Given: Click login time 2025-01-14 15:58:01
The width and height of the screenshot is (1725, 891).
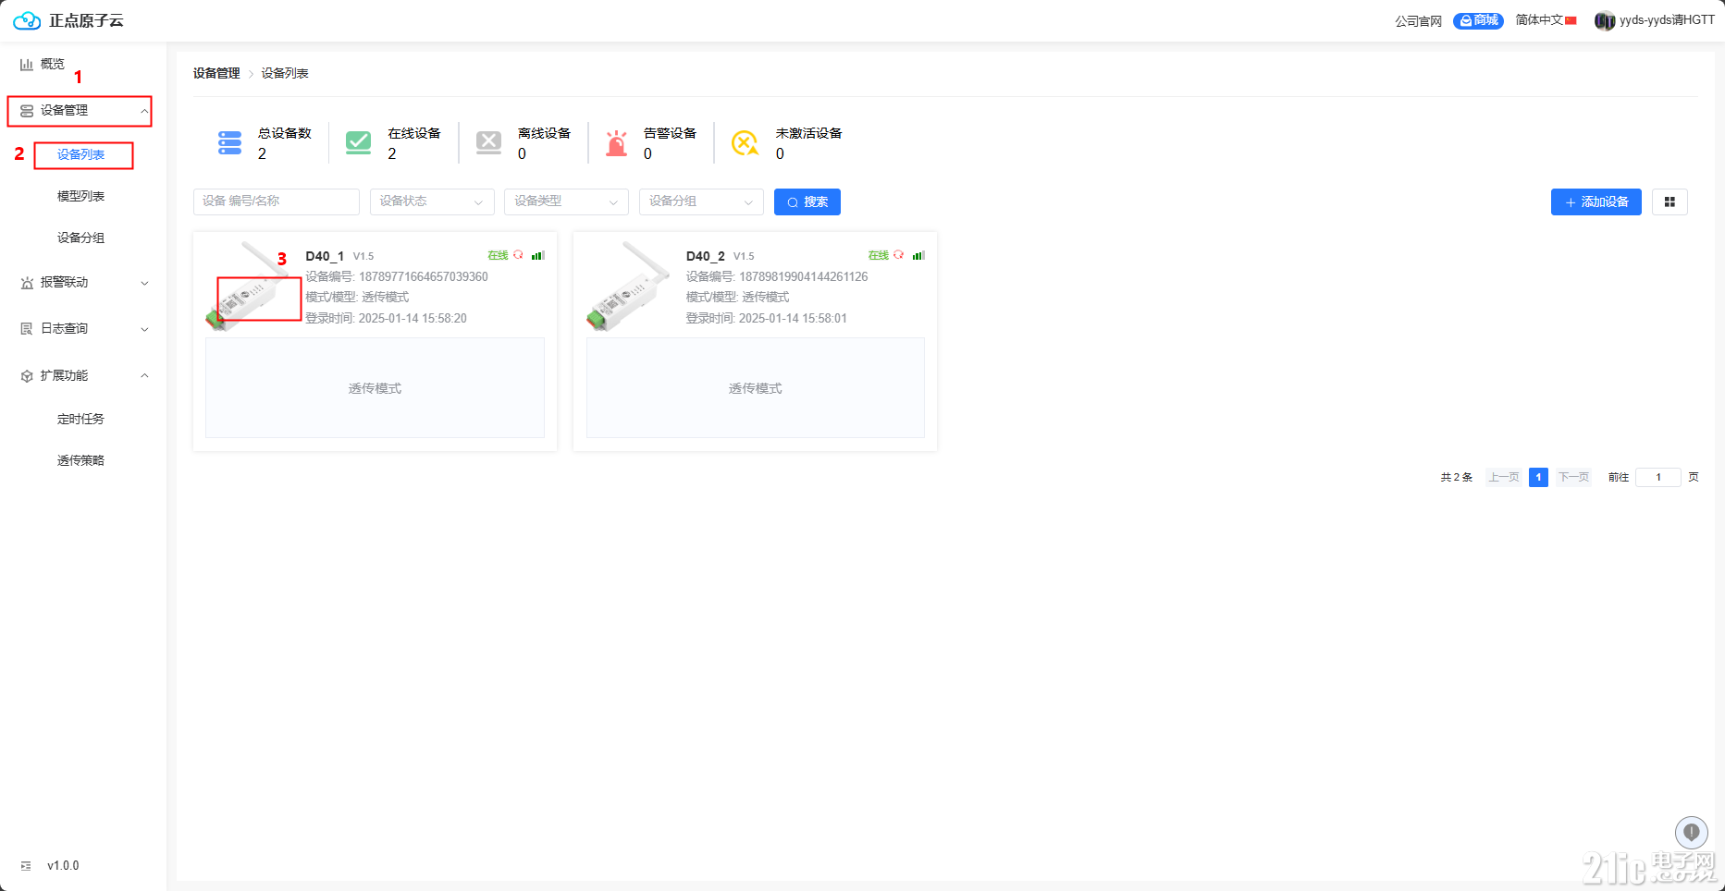Looking at the screenshot, I should pyautogui.click(x=793, y=319).
